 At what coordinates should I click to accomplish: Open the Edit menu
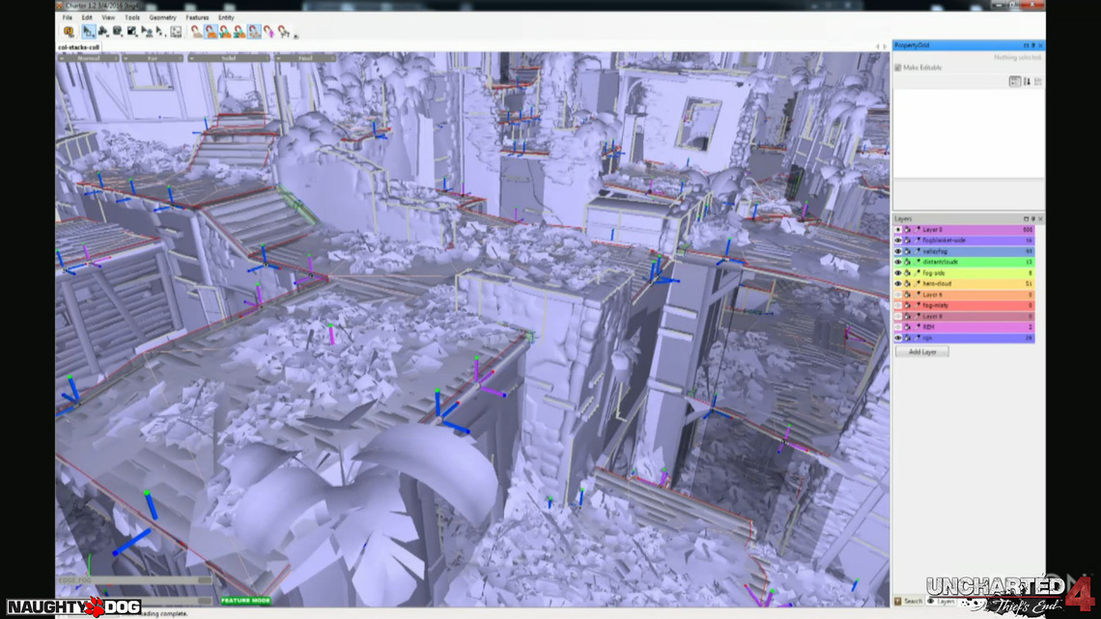click(86, 17)
